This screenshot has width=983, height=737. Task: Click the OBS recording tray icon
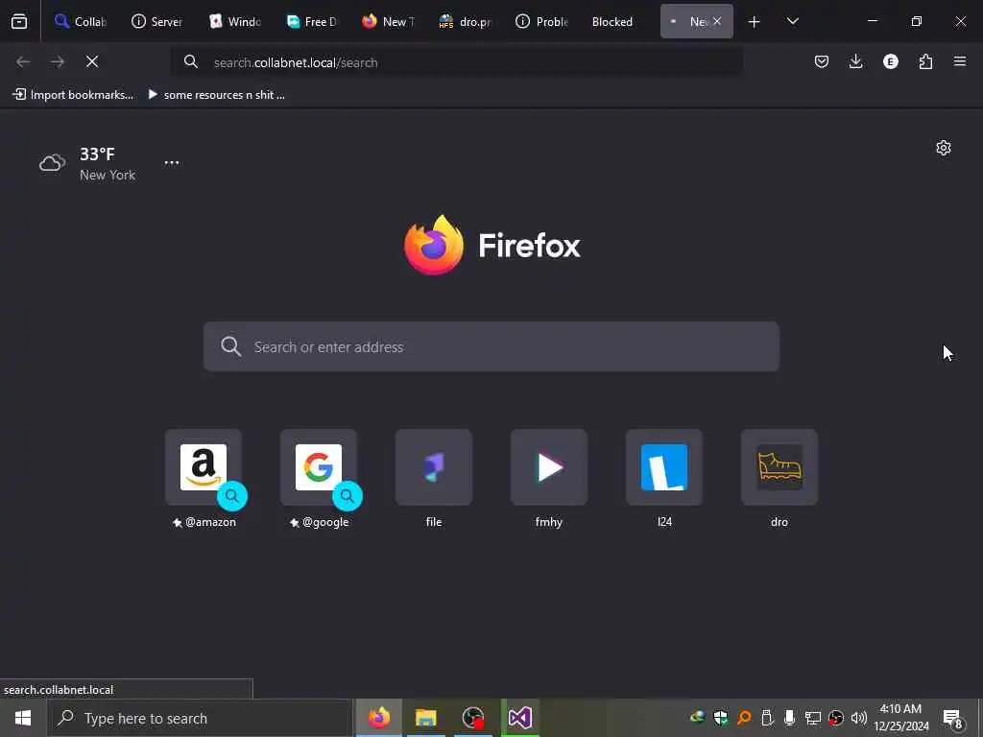tap(836, 718)
